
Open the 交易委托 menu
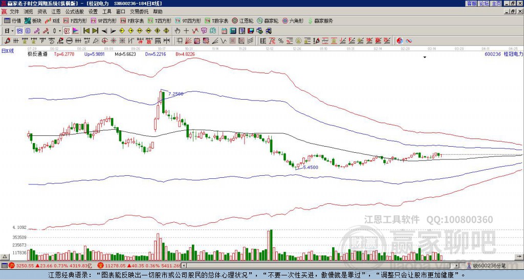(x=139, y=12)
